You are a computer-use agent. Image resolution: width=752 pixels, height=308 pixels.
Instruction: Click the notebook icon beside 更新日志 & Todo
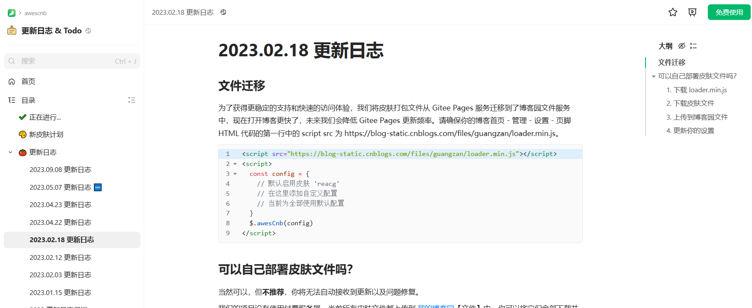click(x=12, y=31)
